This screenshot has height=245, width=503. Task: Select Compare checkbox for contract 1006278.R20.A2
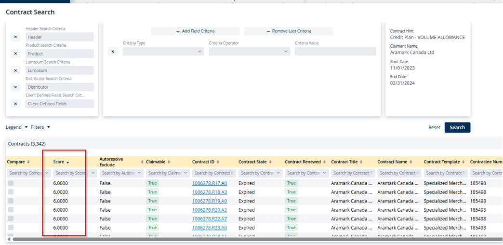coord(11,210)
